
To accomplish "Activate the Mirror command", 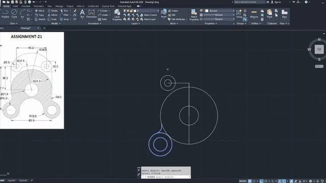I will point(52,15).
